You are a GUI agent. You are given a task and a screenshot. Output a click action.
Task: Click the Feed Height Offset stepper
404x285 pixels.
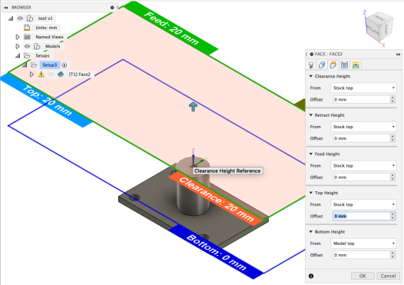(x=392, y=177)
